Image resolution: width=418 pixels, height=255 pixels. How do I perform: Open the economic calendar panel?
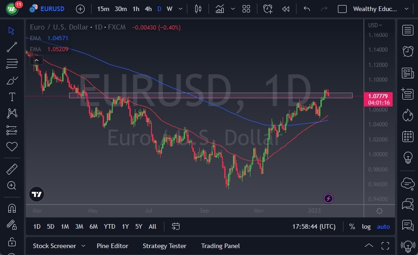[x=407, y=136]
